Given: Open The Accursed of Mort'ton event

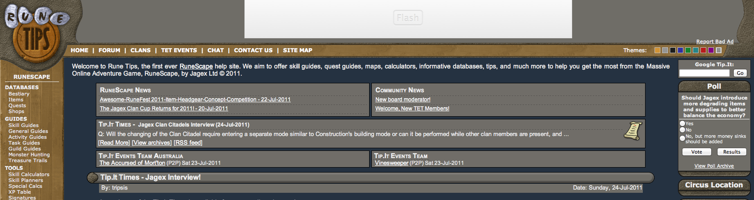Looking at the screenshot, I should (132, 163).
